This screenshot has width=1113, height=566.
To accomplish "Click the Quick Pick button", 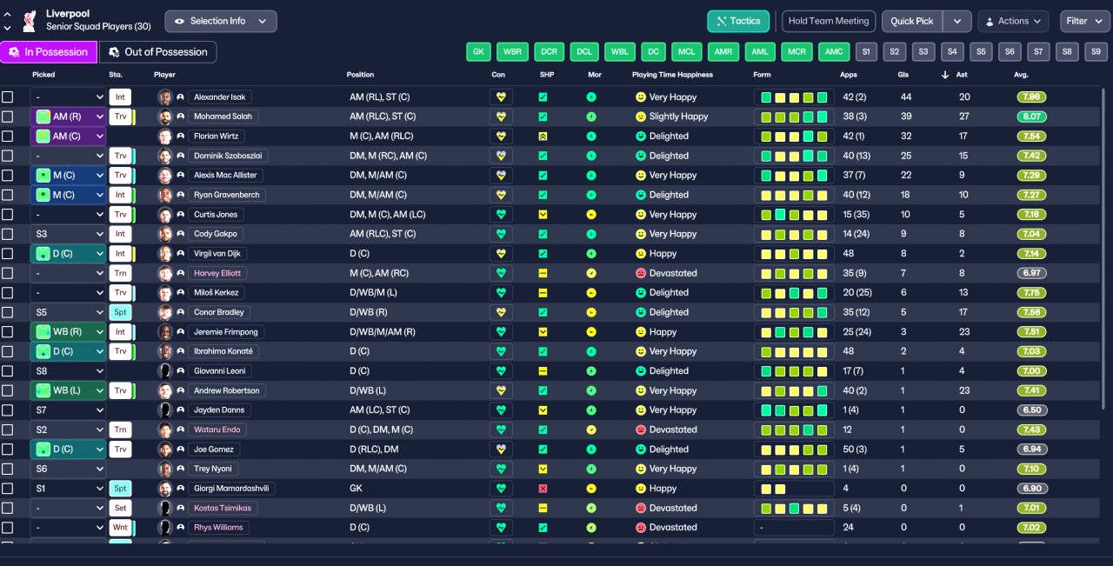I will pos(912,21).
